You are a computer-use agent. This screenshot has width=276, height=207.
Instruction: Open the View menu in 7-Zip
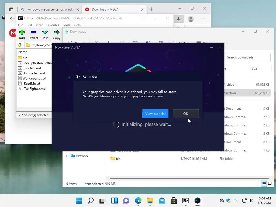tap(39, 25)
